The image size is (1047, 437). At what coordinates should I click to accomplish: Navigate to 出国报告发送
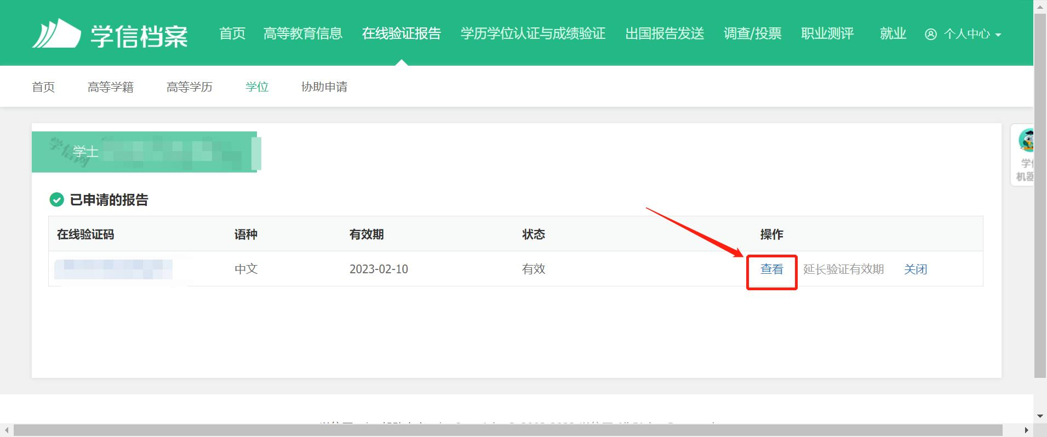point(664,33)
